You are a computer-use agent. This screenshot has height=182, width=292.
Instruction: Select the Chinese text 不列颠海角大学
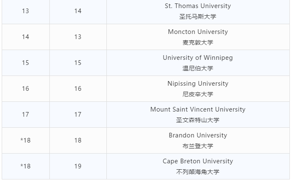click(198, 172)
